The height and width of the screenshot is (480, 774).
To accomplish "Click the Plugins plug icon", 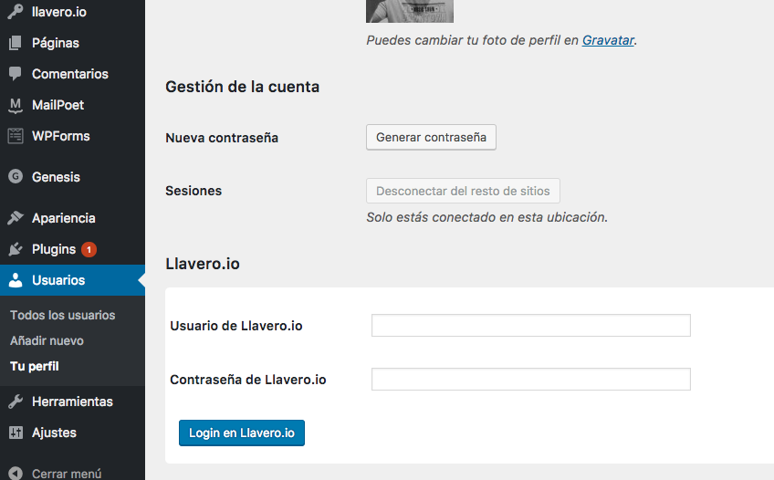I will pos(16,248).
